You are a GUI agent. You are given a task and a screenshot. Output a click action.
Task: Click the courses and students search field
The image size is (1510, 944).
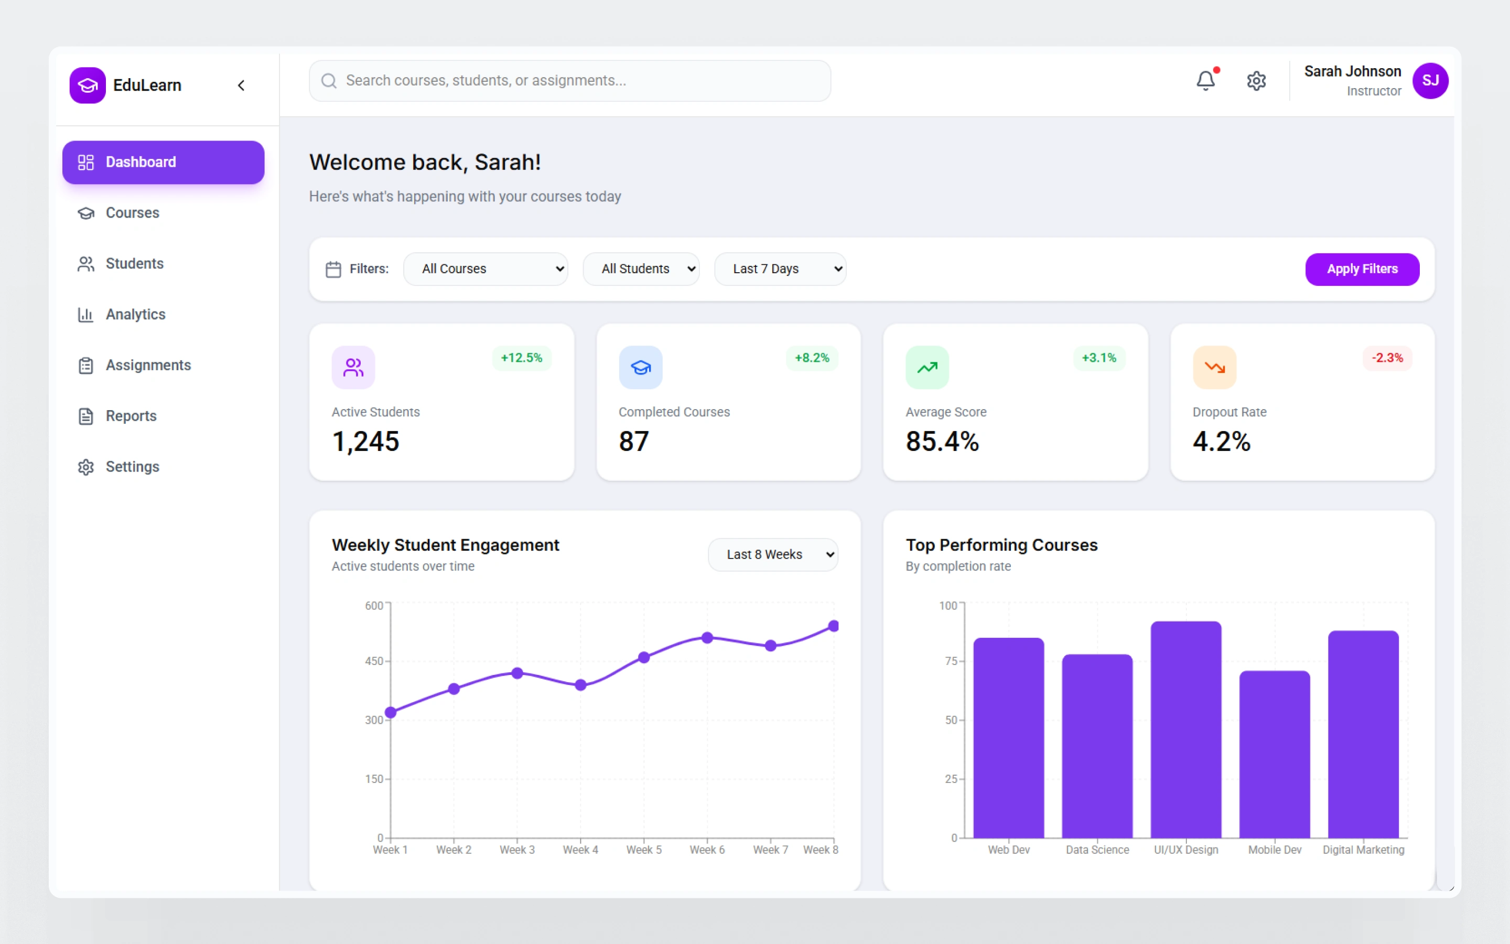click(569, 81)
